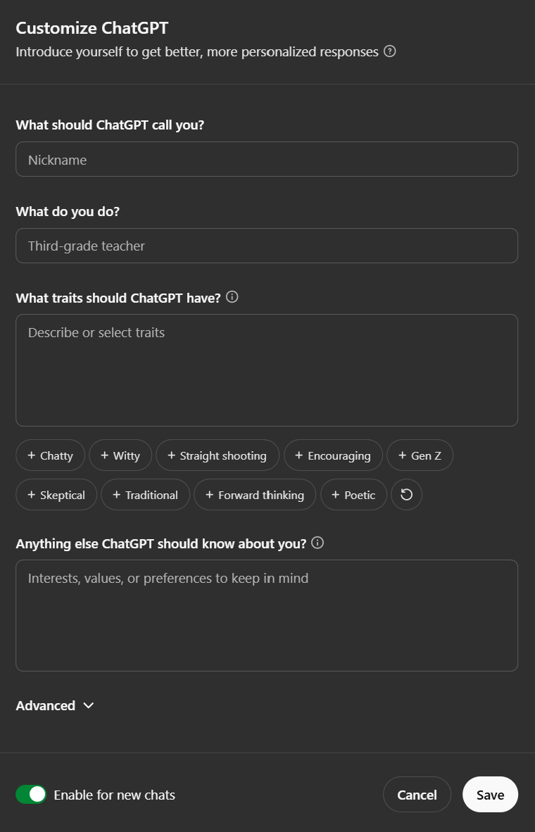Screen dimensions: 535x832
Task: Add the Forward thinking trait
Action: point(255,495)
